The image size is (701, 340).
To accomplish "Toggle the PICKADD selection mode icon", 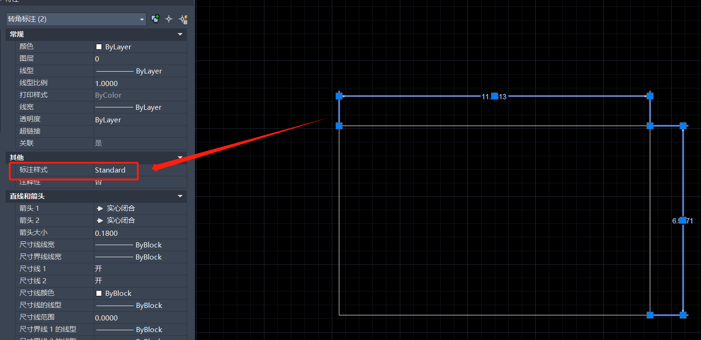I will (x=155, y=19).
